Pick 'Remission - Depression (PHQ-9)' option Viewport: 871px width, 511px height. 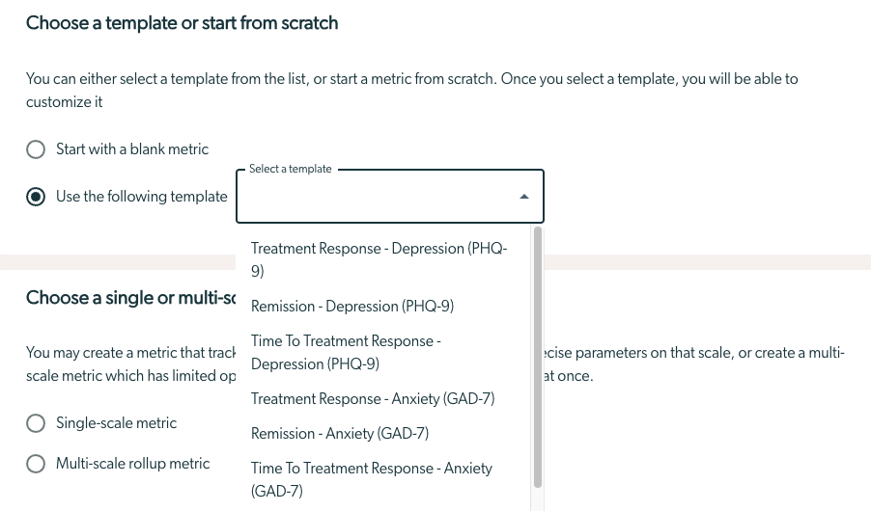383,307
